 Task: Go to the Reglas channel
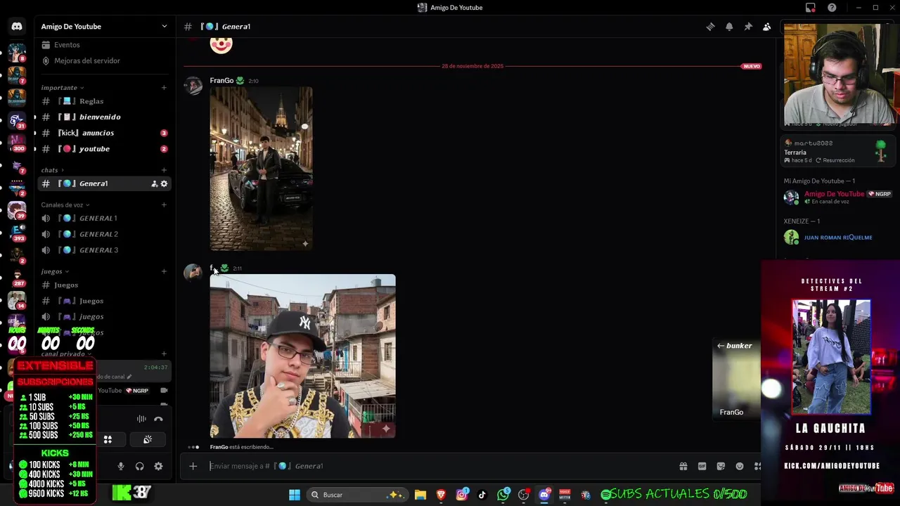(x=105, y=101)
